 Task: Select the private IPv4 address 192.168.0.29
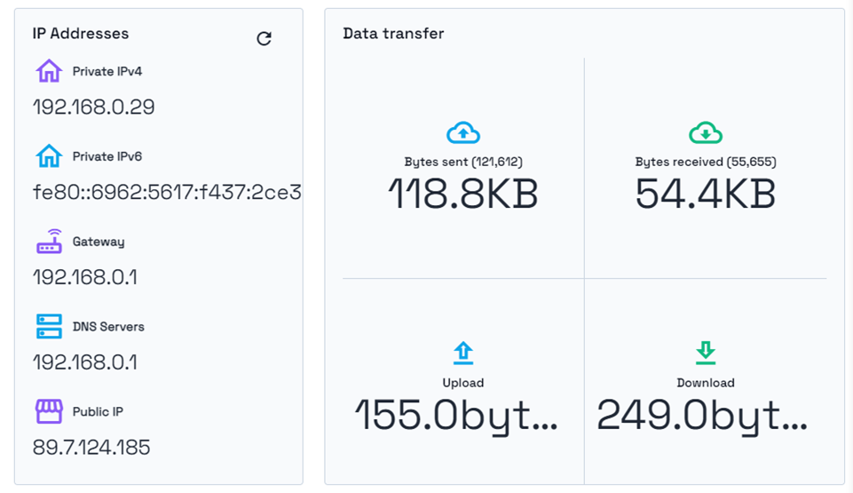[x=93, y=107]
